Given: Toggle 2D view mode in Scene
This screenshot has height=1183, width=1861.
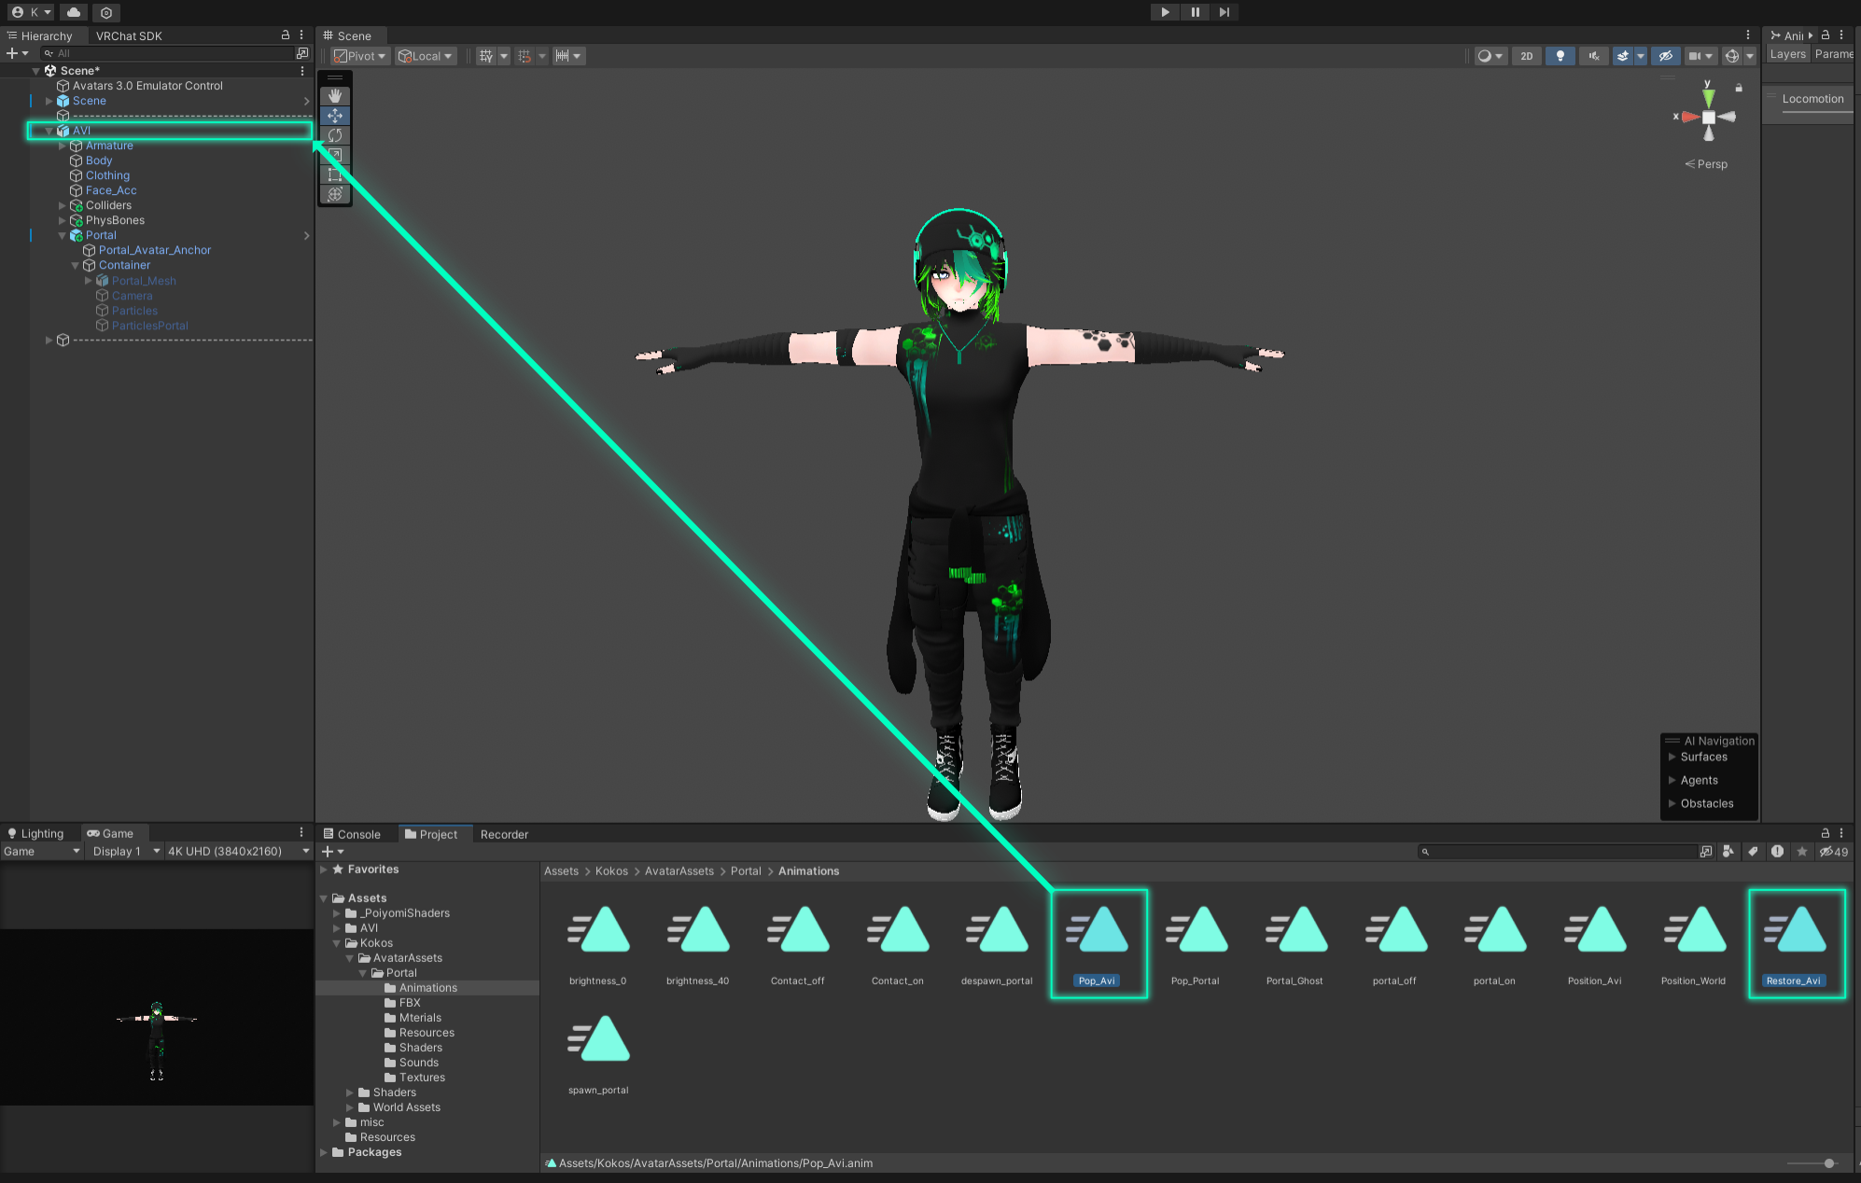Looking at the screenshot, I should 1526,56.
